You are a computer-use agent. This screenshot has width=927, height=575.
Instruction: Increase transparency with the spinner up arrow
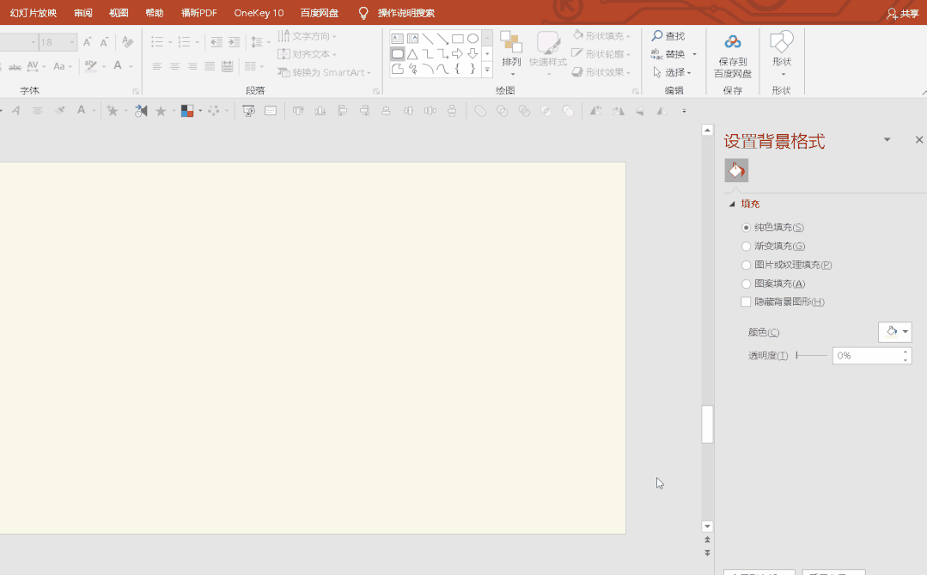906,352
